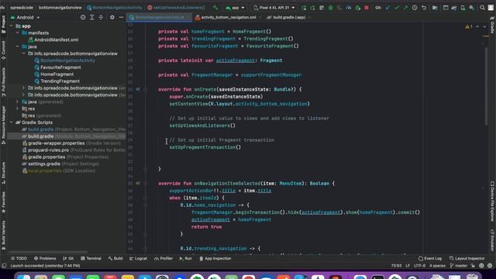Open the Profiler tool window
This screenshot has height=279, width=496.
[x=164, y=258]
